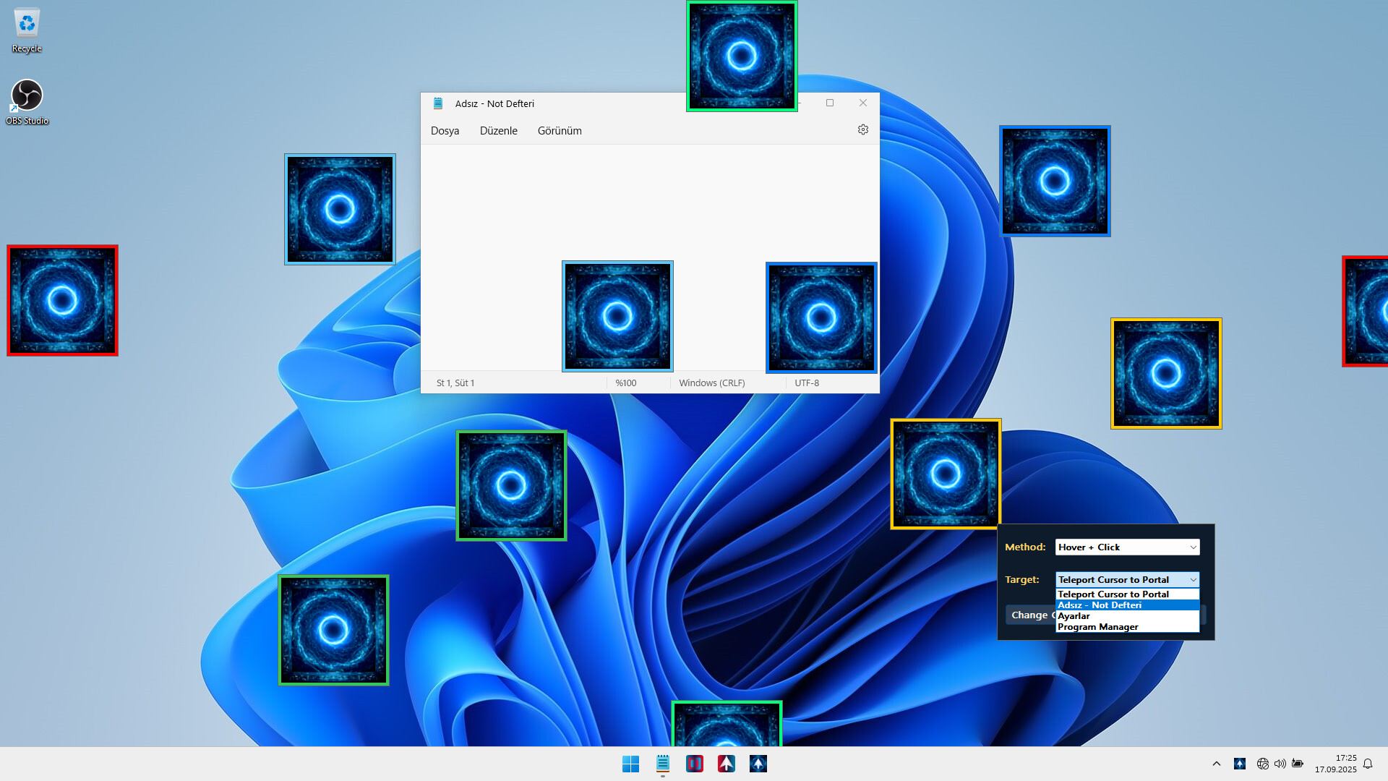Click the blue-bordered portal at the top right
Viewport: 1388px width, 781px height.
1055,182
